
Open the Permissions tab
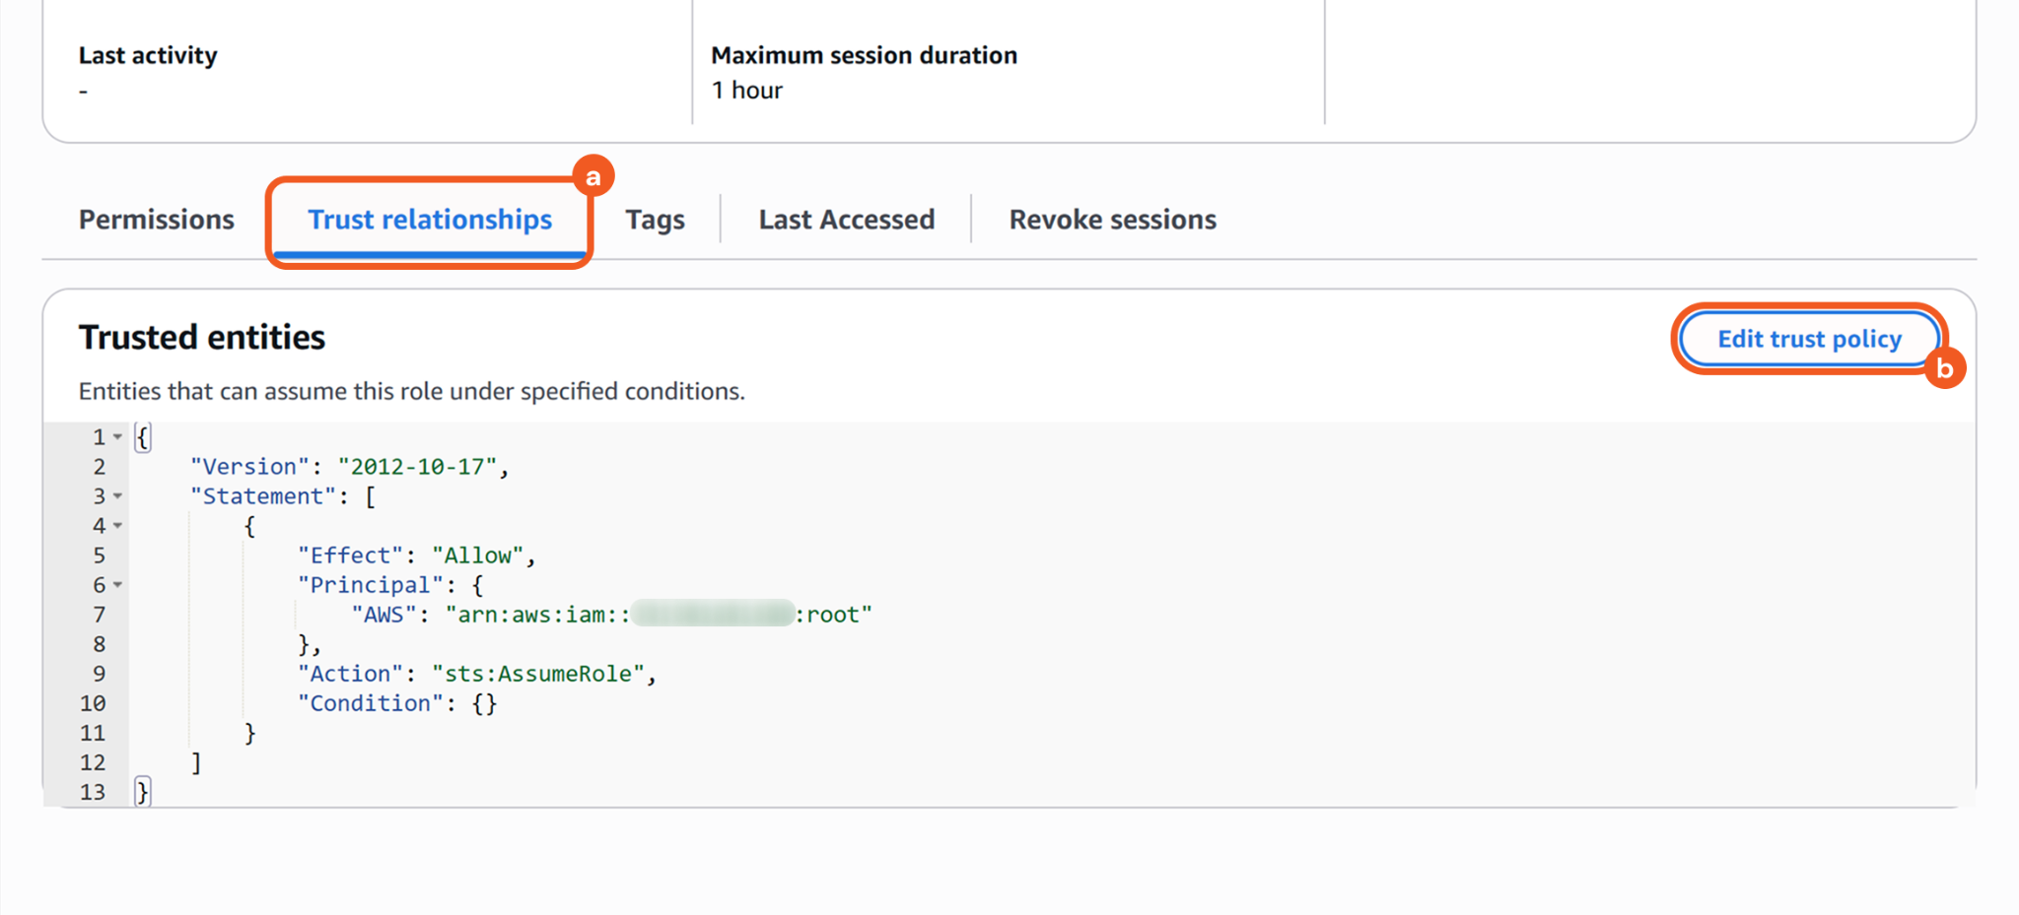(x=157, y=220)
